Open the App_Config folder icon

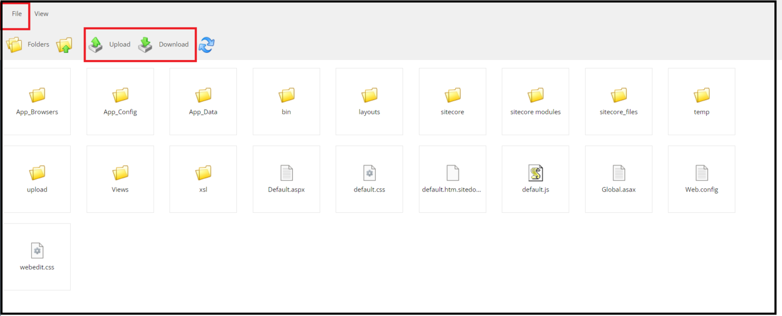[x=120, y=96]
